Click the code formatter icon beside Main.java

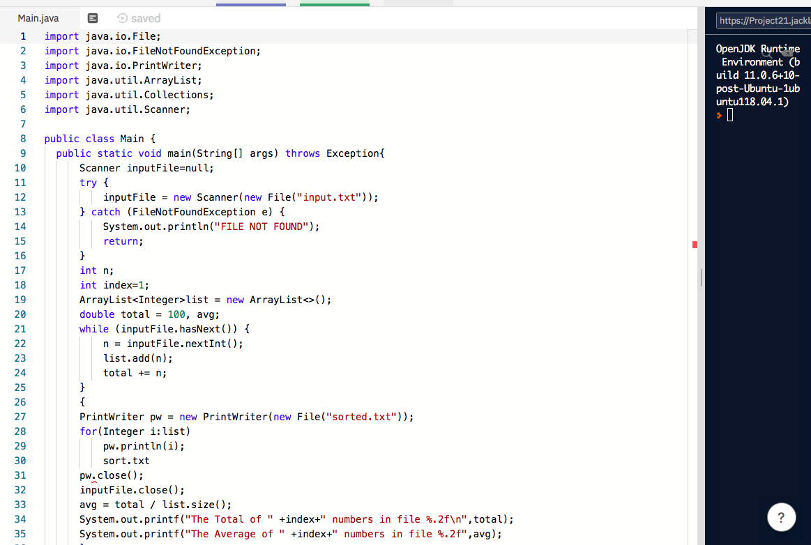(93, 19)
